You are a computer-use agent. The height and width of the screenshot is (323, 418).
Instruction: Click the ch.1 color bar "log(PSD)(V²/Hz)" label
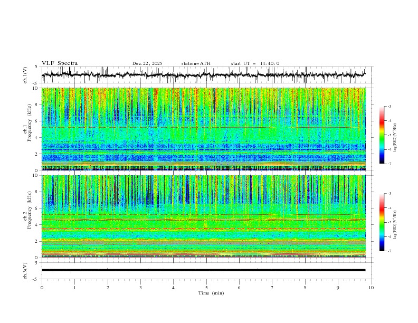click(x=395, y=138)
